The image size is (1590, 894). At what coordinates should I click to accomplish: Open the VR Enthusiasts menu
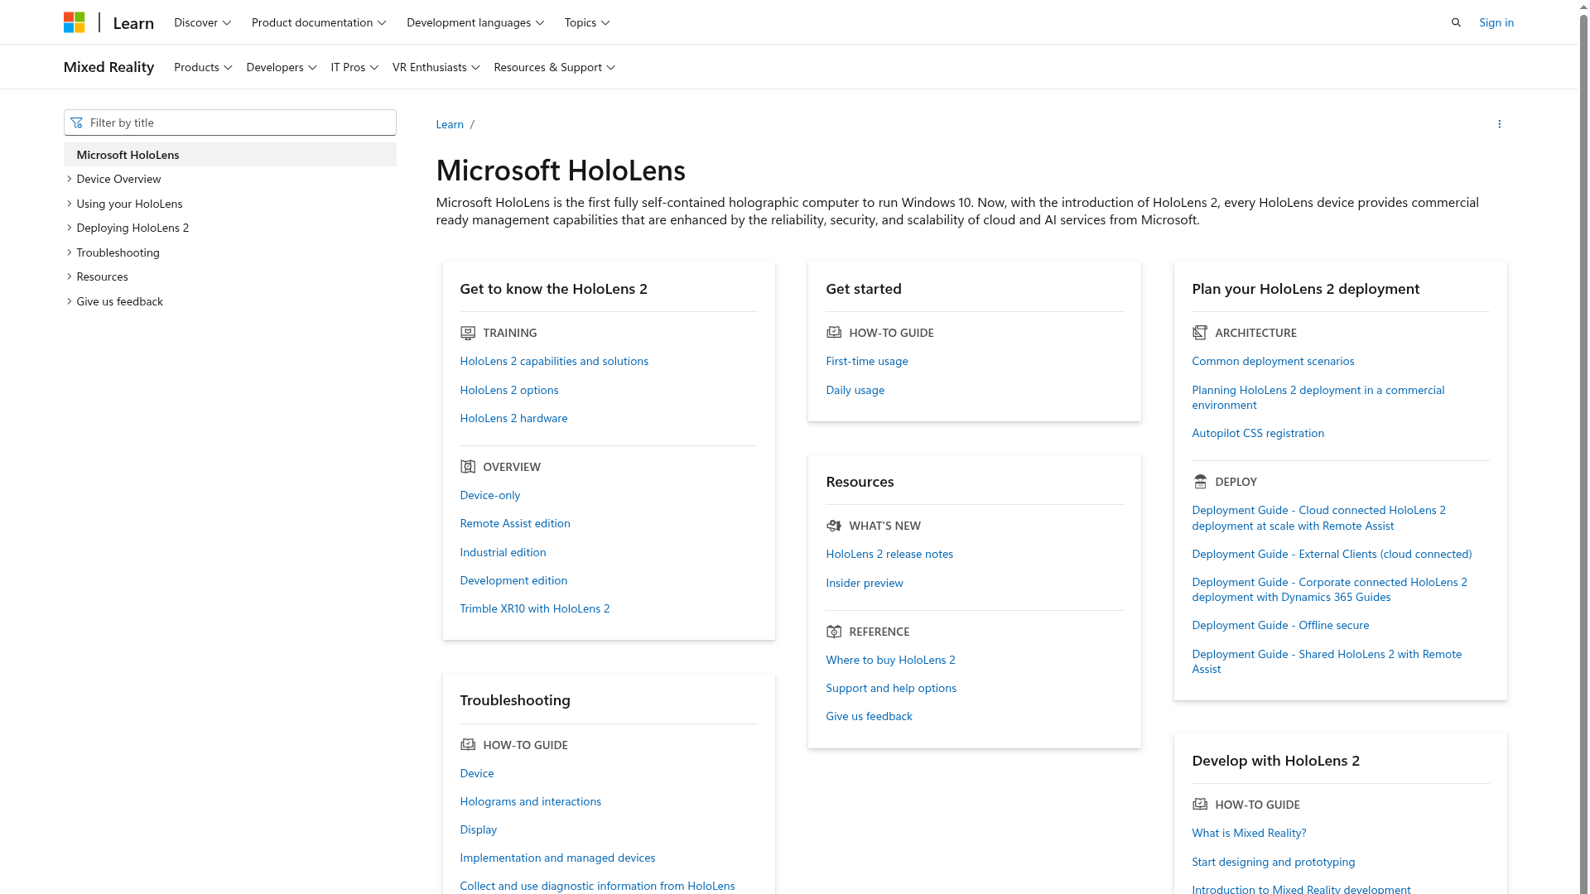(436, 67)
